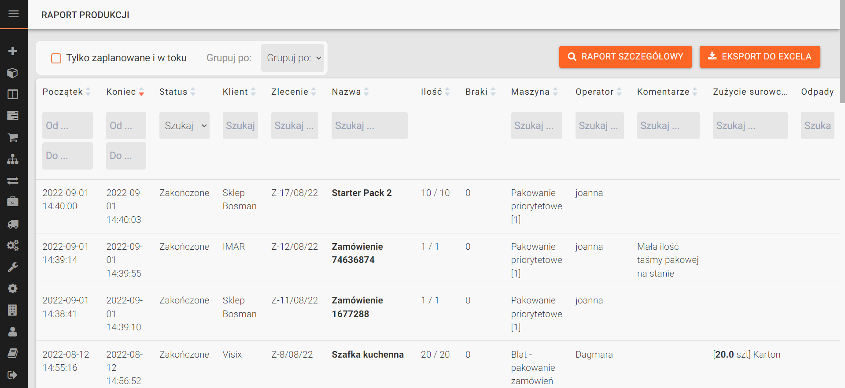
Task: Open the user profile sidebar icon
Action: point(13,332)
